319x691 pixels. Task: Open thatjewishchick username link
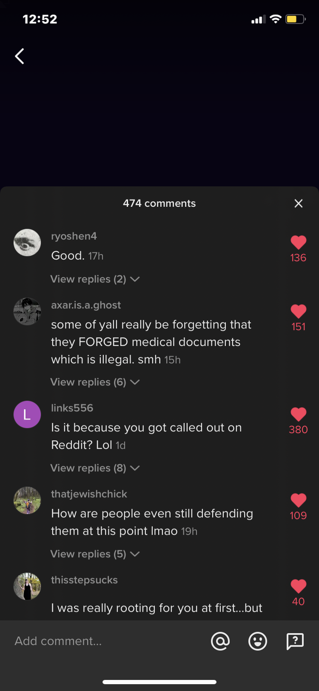89,494
